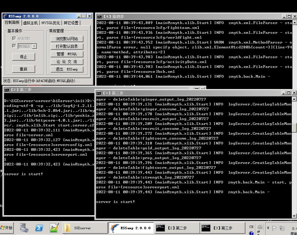Screen dimensions: 297x235
Task: Click the CH input language indicator
Action: pyautogui.click(x=251, y=227)
